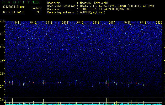Click the kHz axis unit label
Image resolution: width=165 pixels, height=105 pixels.
[2, 21]
